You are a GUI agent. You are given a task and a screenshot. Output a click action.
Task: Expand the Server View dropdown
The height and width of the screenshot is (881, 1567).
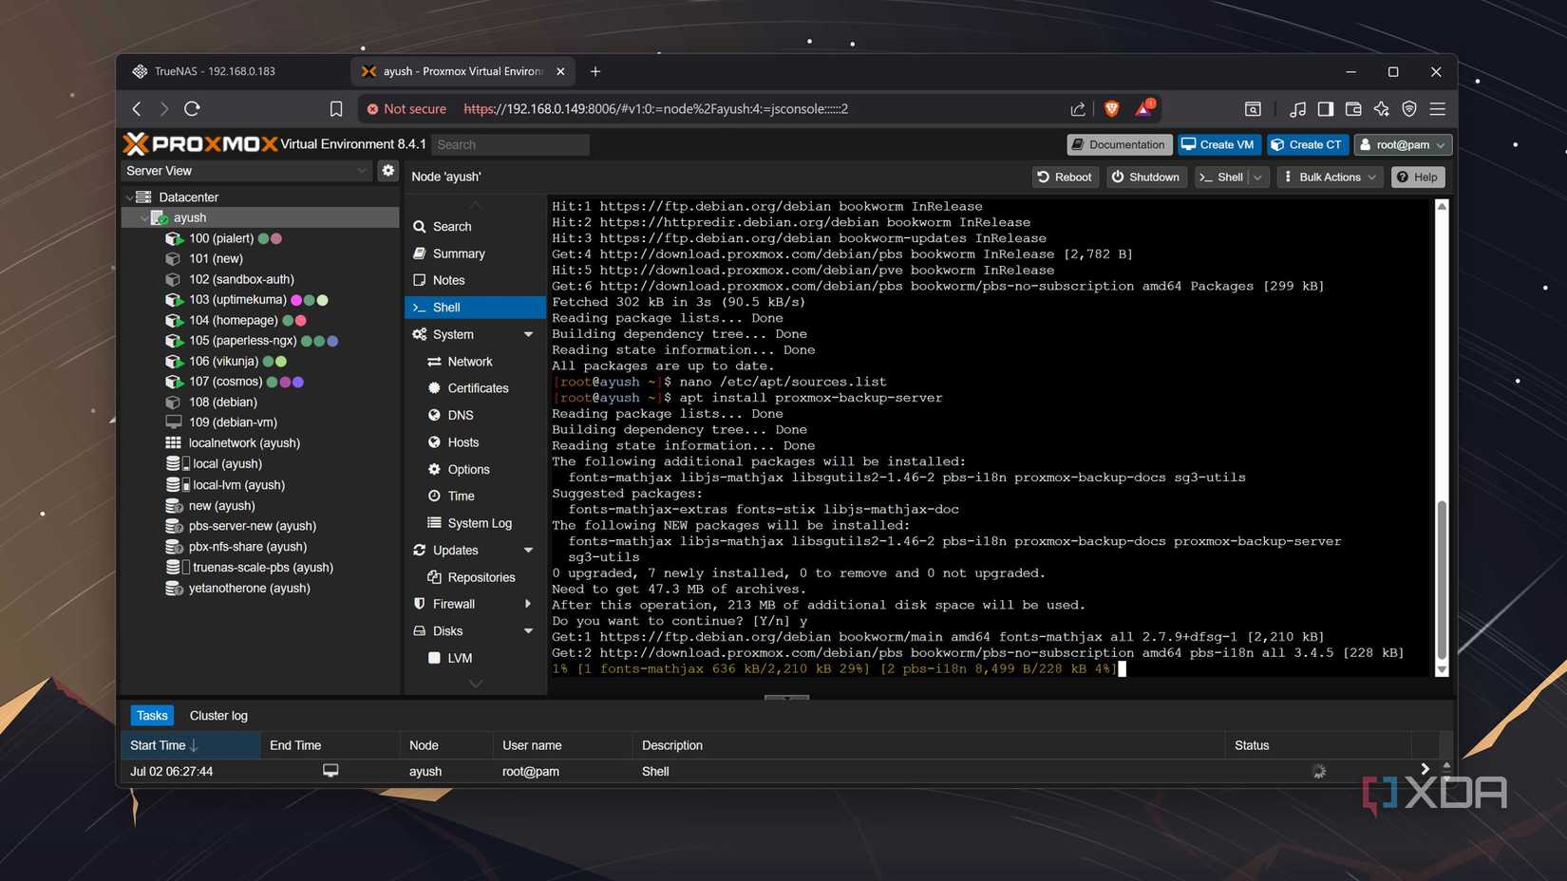pyautogui.click(x=361, y=170)
